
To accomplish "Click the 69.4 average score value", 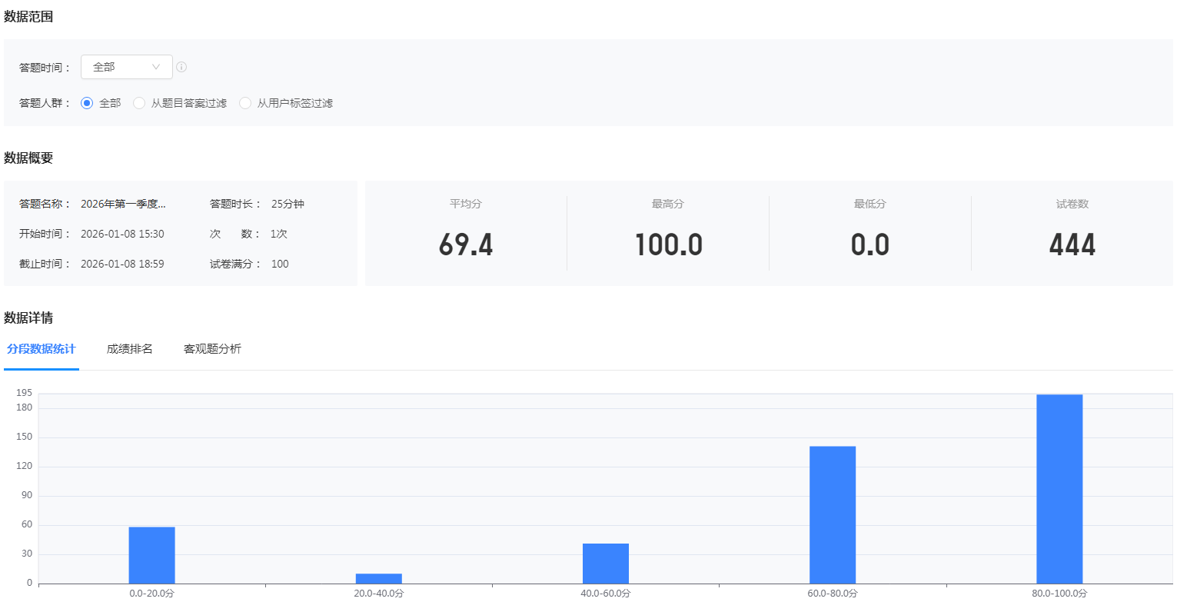I will pyautogui.click(x=466, y=244).
